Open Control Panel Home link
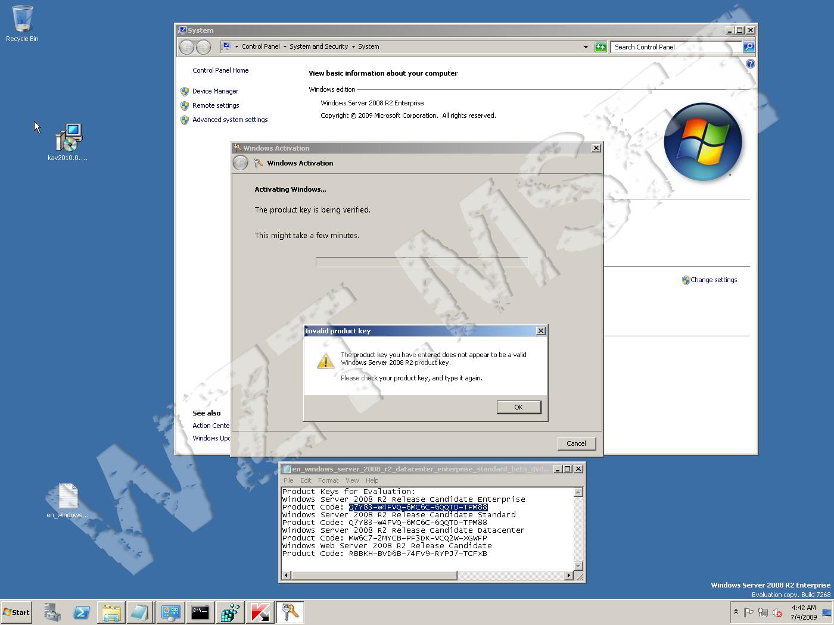The width and height of the screenshot is (834, 625). [220, 70]
